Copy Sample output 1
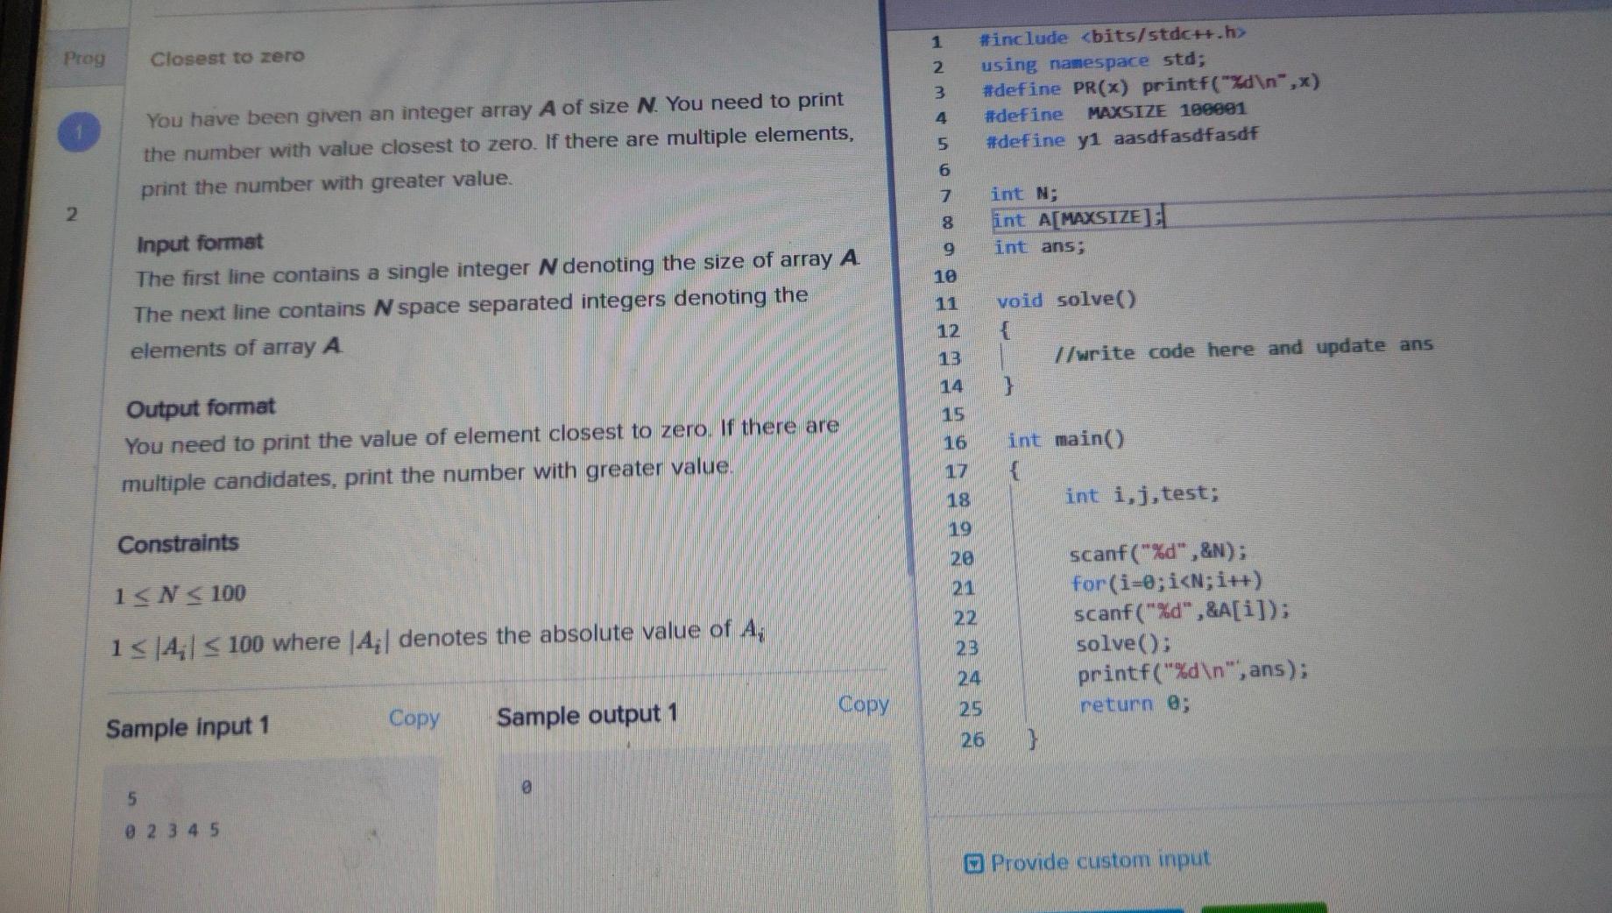Image resolution: width=1612 pixels, height=913 pixels. pos(865,705)
